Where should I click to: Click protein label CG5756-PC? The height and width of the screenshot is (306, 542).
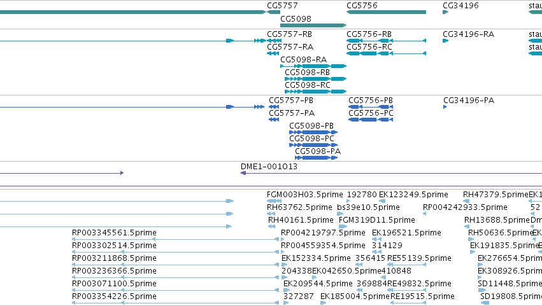[371, 113]
